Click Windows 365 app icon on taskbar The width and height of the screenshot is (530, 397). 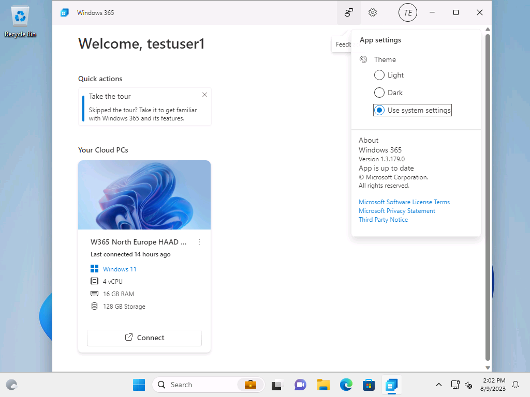pos(391,385)
